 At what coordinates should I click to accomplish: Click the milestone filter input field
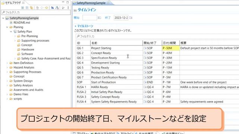pyautogui.click(x=157, y=36)
